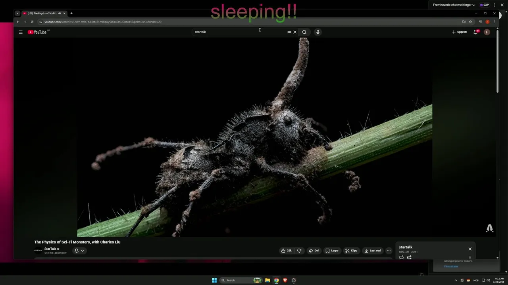
Task: Open chat overlay three-dot options
Action: coord(495,5)
